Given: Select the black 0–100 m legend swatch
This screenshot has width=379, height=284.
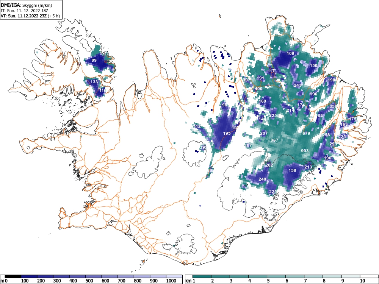Looking at the screenshot, I should (13, 276).
